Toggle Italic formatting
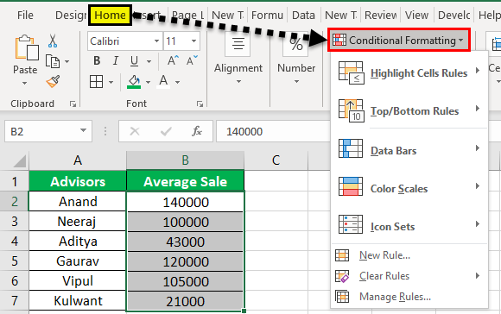The height and width of the screenshot is (314, 501). (x=116, y=60)
